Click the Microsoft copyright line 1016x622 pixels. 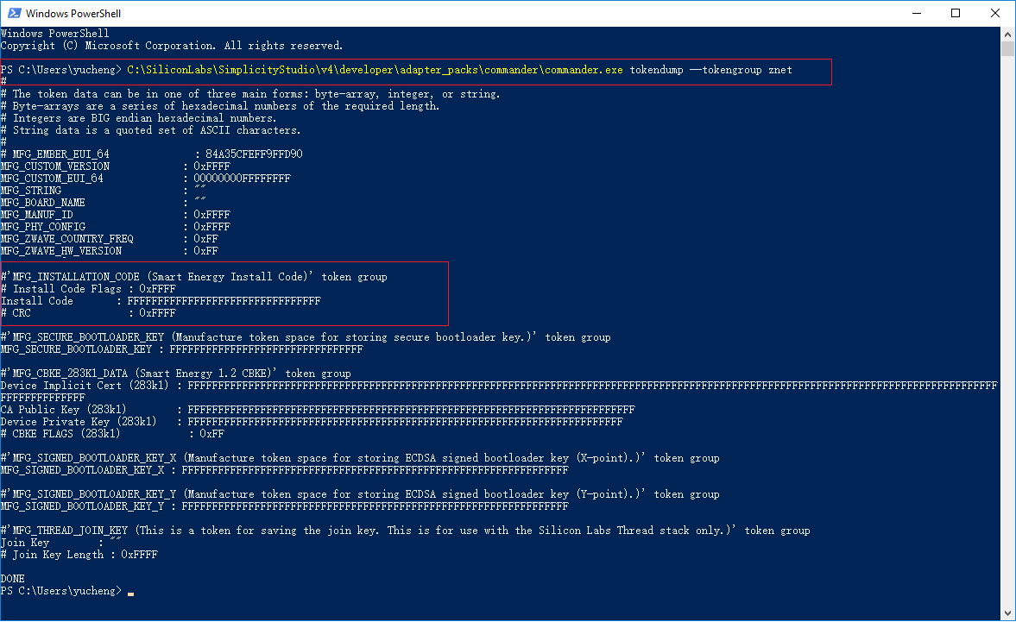(x=172, y=46)
